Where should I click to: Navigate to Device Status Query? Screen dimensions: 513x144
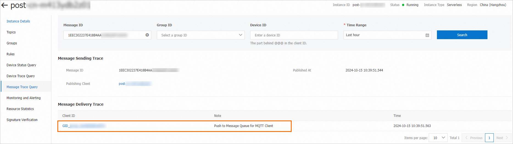point(21,65)
